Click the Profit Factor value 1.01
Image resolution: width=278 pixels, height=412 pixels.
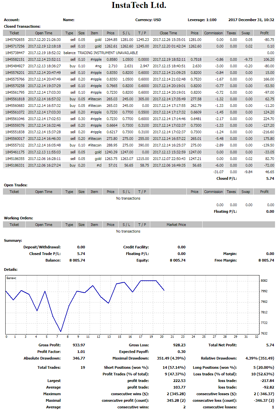point(81,352)
